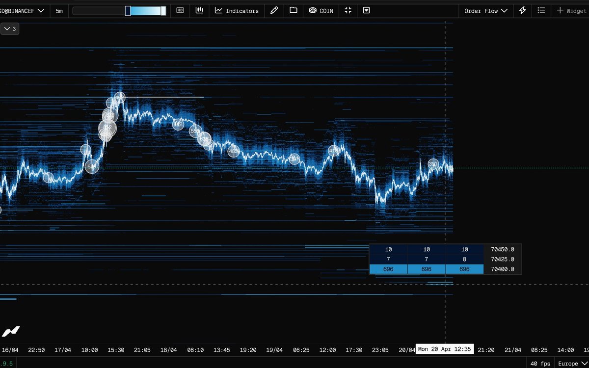The image size is (589, 368).
Task: Open the Indicators menu
Action: [x=237, y=10]
